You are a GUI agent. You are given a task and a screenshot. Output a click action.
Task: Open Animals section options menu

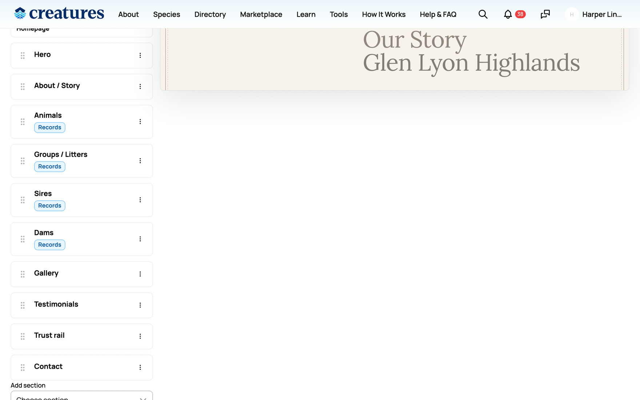140,121
